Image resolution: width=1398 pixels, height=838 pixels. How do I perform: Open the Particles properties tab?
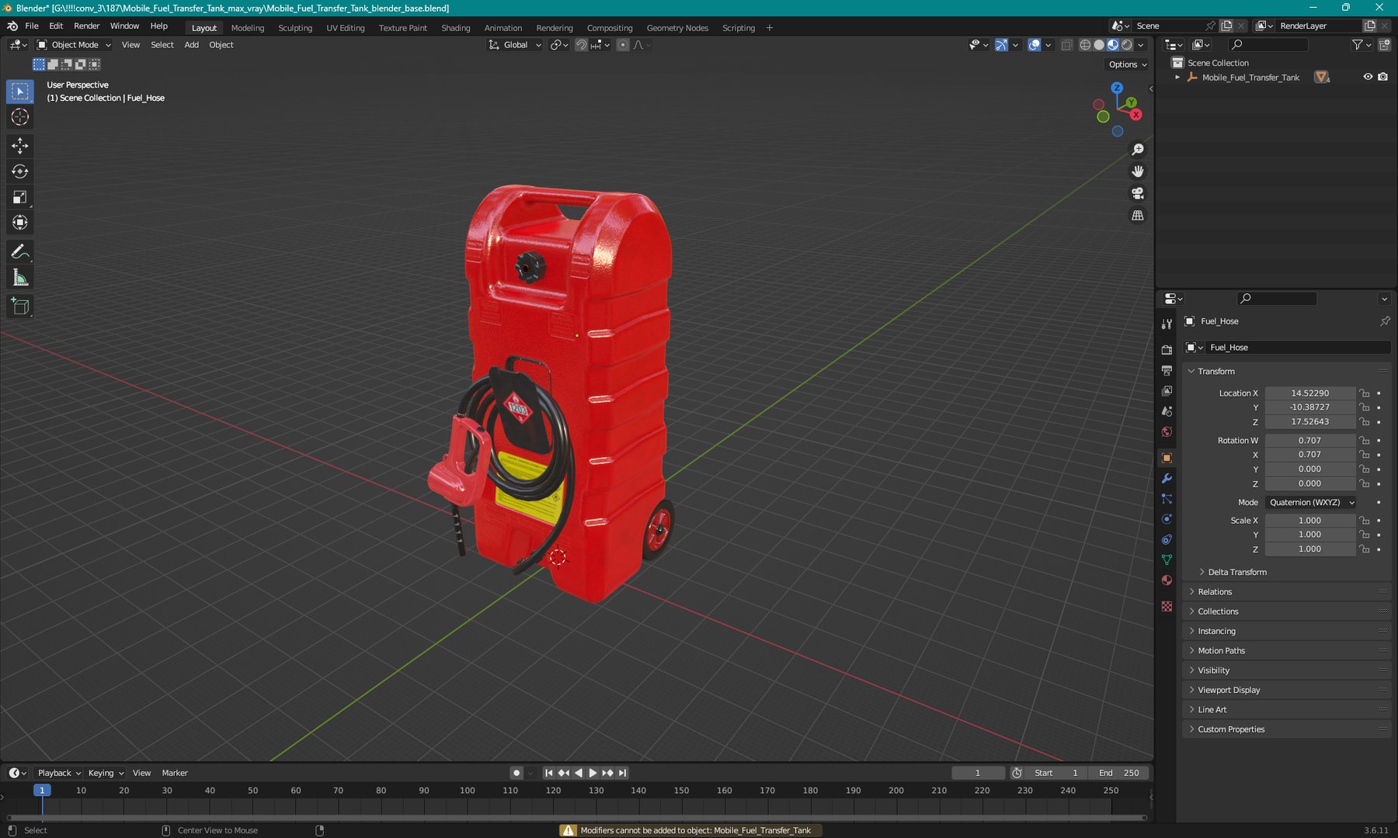coord(1167,499)
